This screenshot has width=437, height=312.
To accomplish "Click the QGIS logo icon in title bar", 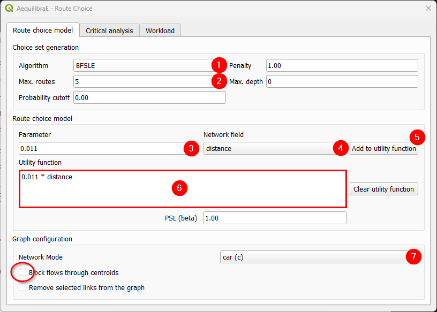I will pyautogui.click(x=9, y=9).
